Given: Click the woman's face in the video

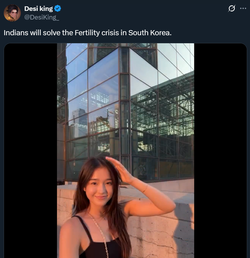Looking at the screenshot, I should [99, 189].
